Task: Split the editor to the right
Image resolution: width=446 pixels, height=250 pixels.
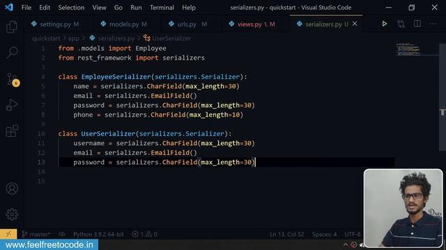Action: click(x=417, y=24)
